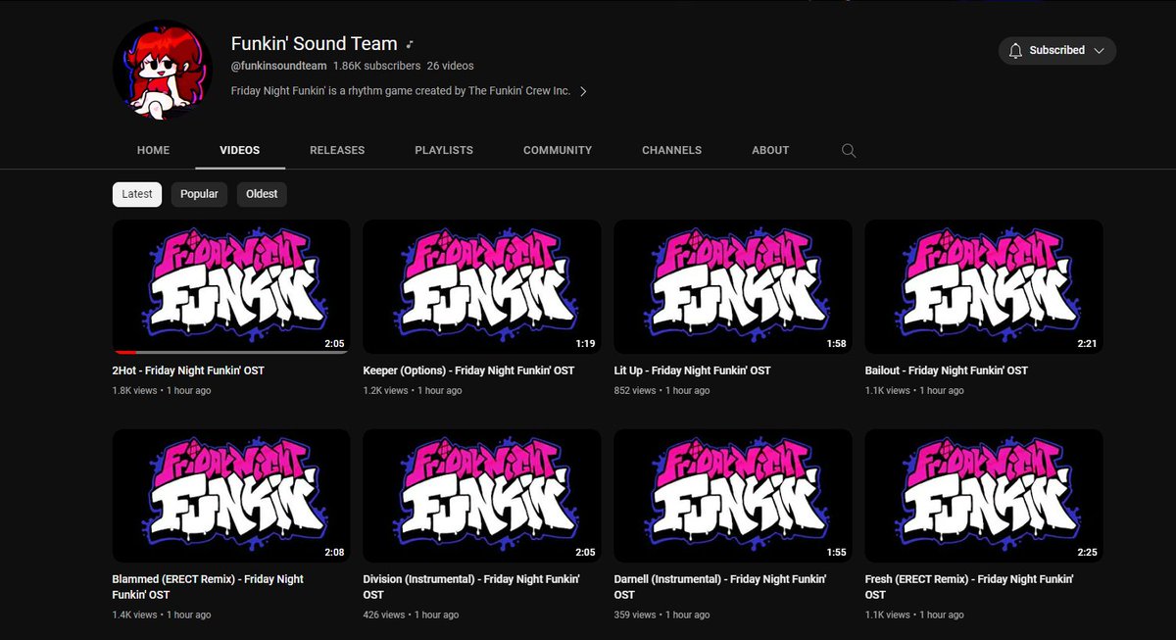The height and width of the screenshot is (640, 1176).
Task: Click the Blammed (ERECT Remix) video title
Action: click(x=208, y=587)
